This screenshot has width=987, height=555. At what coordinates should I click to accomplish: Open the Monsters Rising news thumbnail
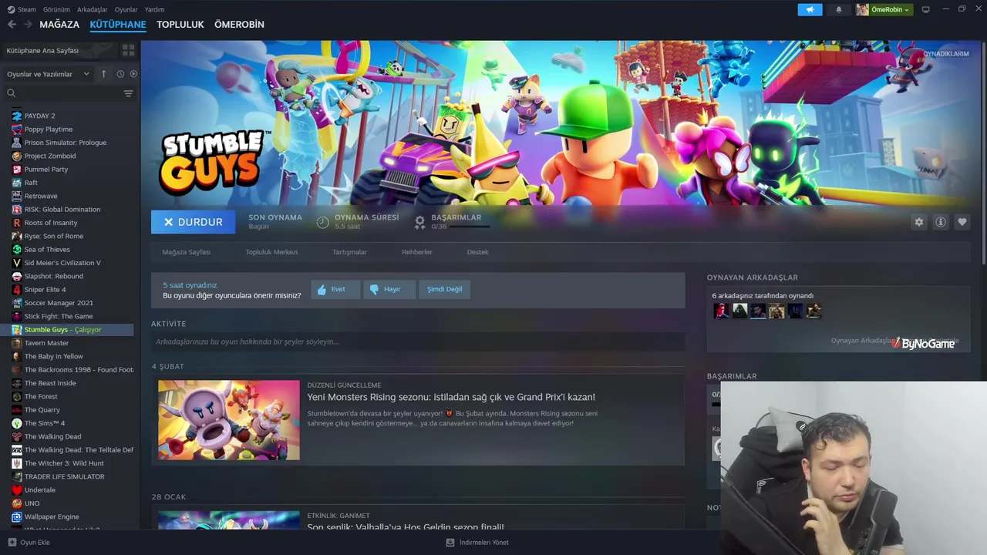(229, 420)
